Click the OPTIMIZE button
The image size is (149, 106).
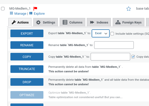click(x=27, y=95)
